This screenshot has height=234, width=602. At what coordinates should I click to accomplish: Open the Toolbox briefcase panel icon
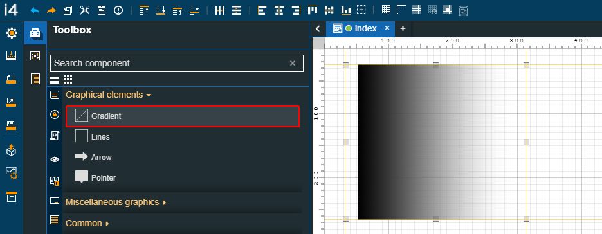pos(35,33)
